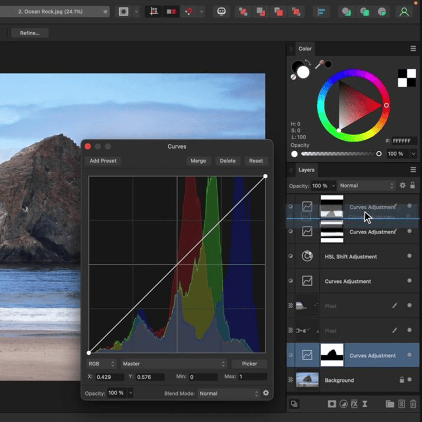Open the Color panel hamburger menu
This screenshot has height=422, width=422.
click(x=413, y=49)
